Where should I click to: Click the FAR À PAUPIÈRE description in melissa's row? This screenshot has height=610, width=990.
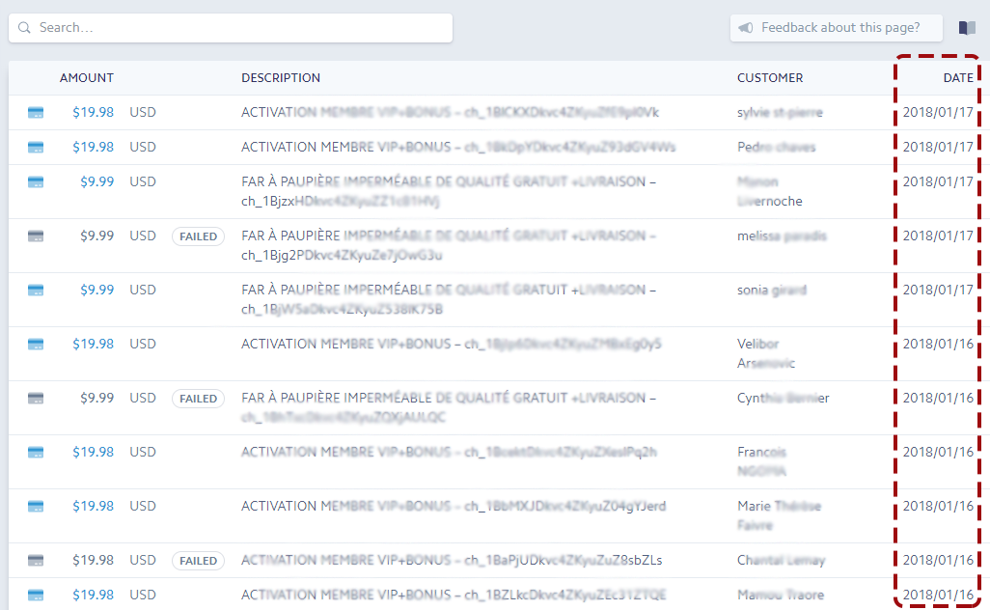449,246
